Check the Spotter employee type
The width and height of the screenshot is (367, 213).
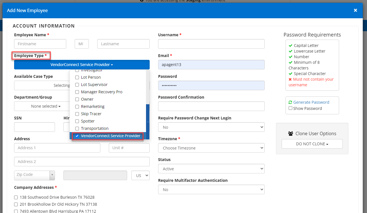(x=77, y=121)
